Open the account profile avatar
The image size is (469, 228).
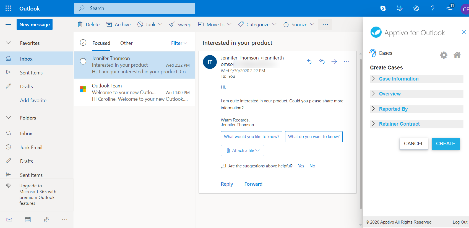(465, 9)
